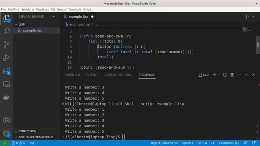Screen dimensions: 260x146
Task: Click line number 12 in gutter
Action: [x=69, y=68]
